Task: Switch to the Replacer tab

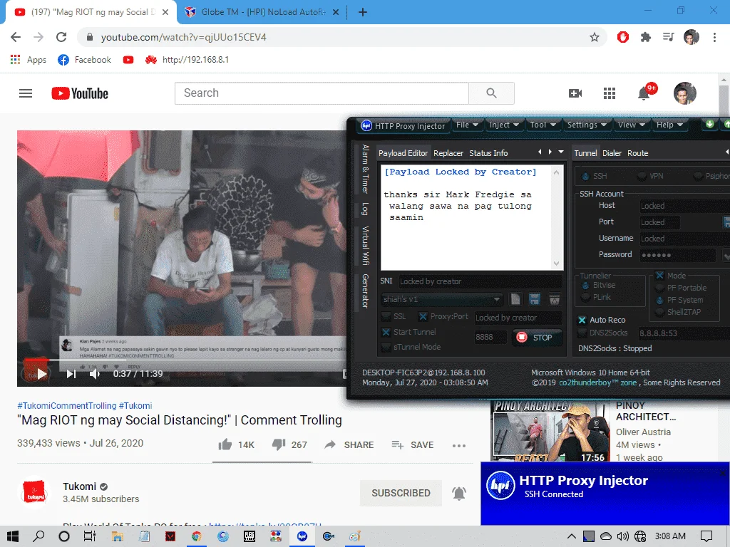Action: click(x=448, y=153)
